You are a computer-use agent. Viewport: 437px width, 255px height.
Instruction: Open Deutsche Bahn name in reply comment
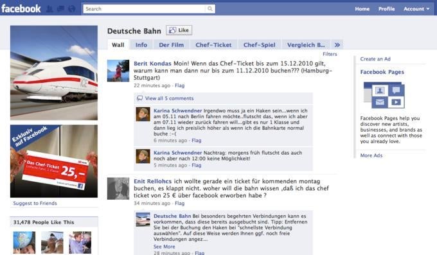click(172, 216)
